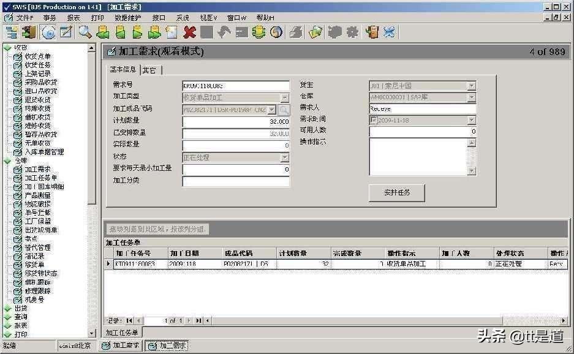Click the grid horizontal scroll right arrow
The height and width of the screenshot is (354, 574).
564,321
